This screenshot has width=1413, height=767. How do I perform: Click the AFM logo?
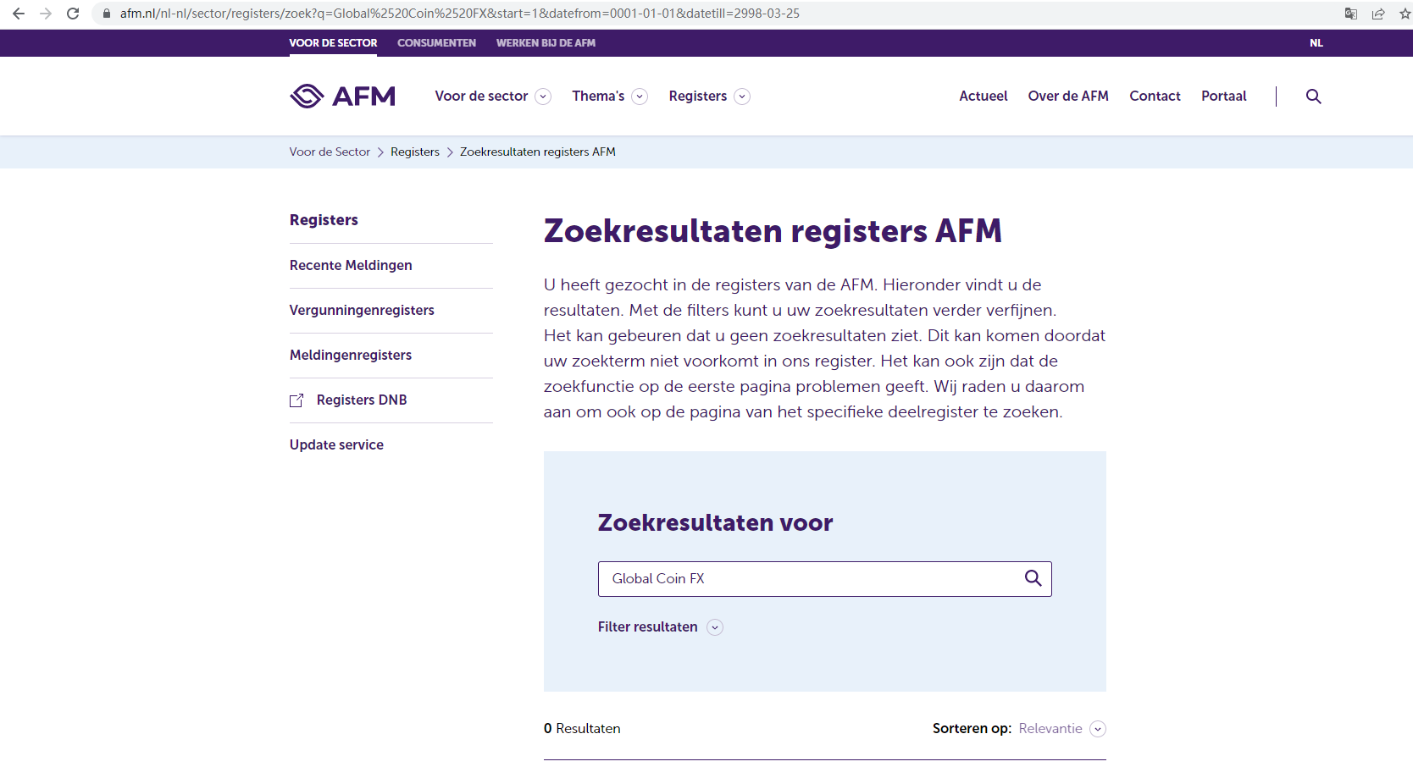[x=342, y=97]
